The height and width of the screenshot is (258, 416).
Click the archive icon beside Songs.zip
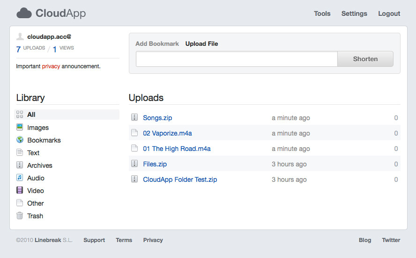[x=134, y=117]
